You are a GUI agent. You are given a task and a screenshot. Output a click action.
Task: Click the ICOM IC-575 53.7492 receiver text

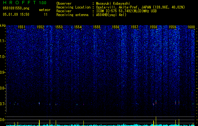coord(126,11)
